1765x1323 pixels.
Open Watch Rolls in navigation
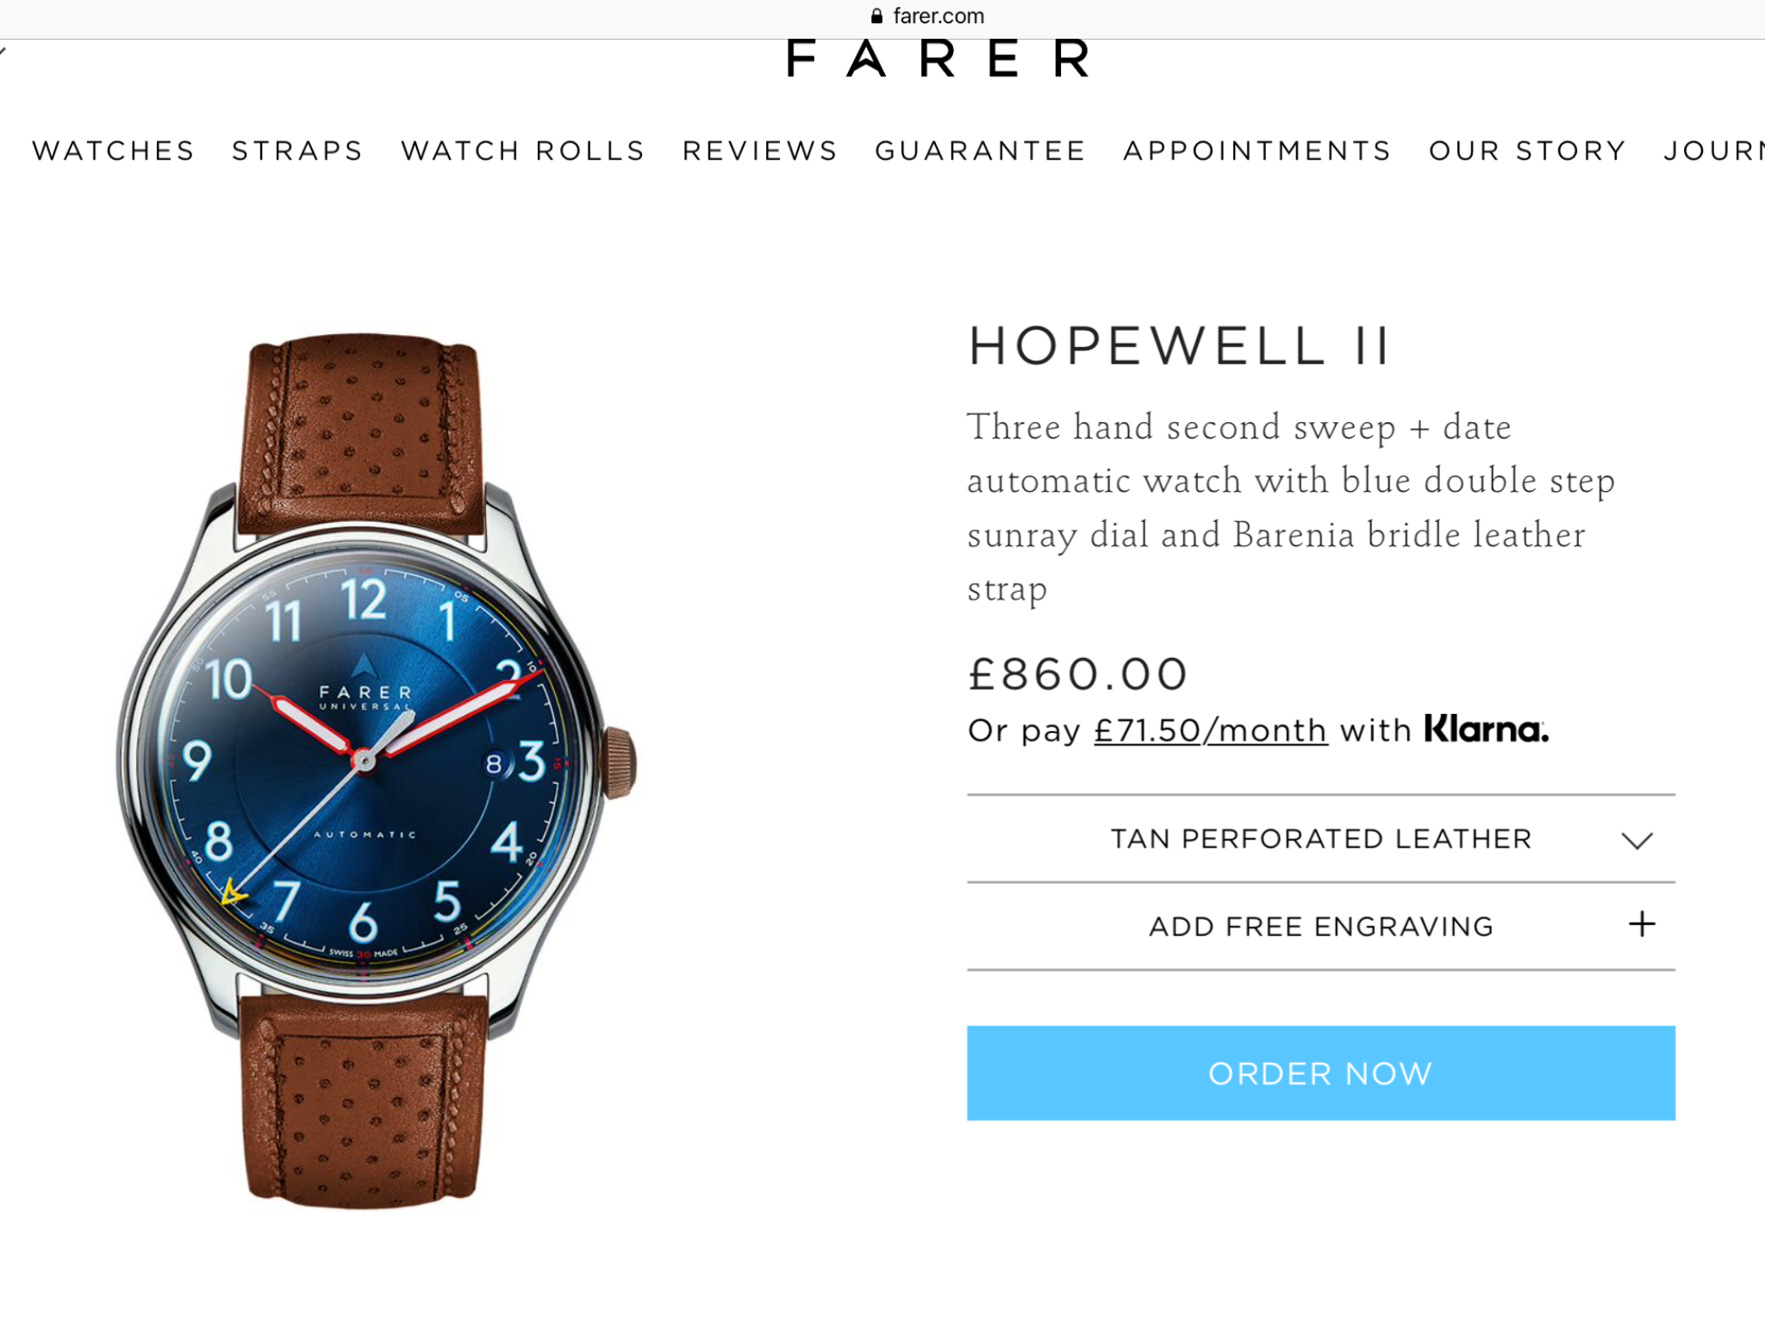[x=523, y=151]
